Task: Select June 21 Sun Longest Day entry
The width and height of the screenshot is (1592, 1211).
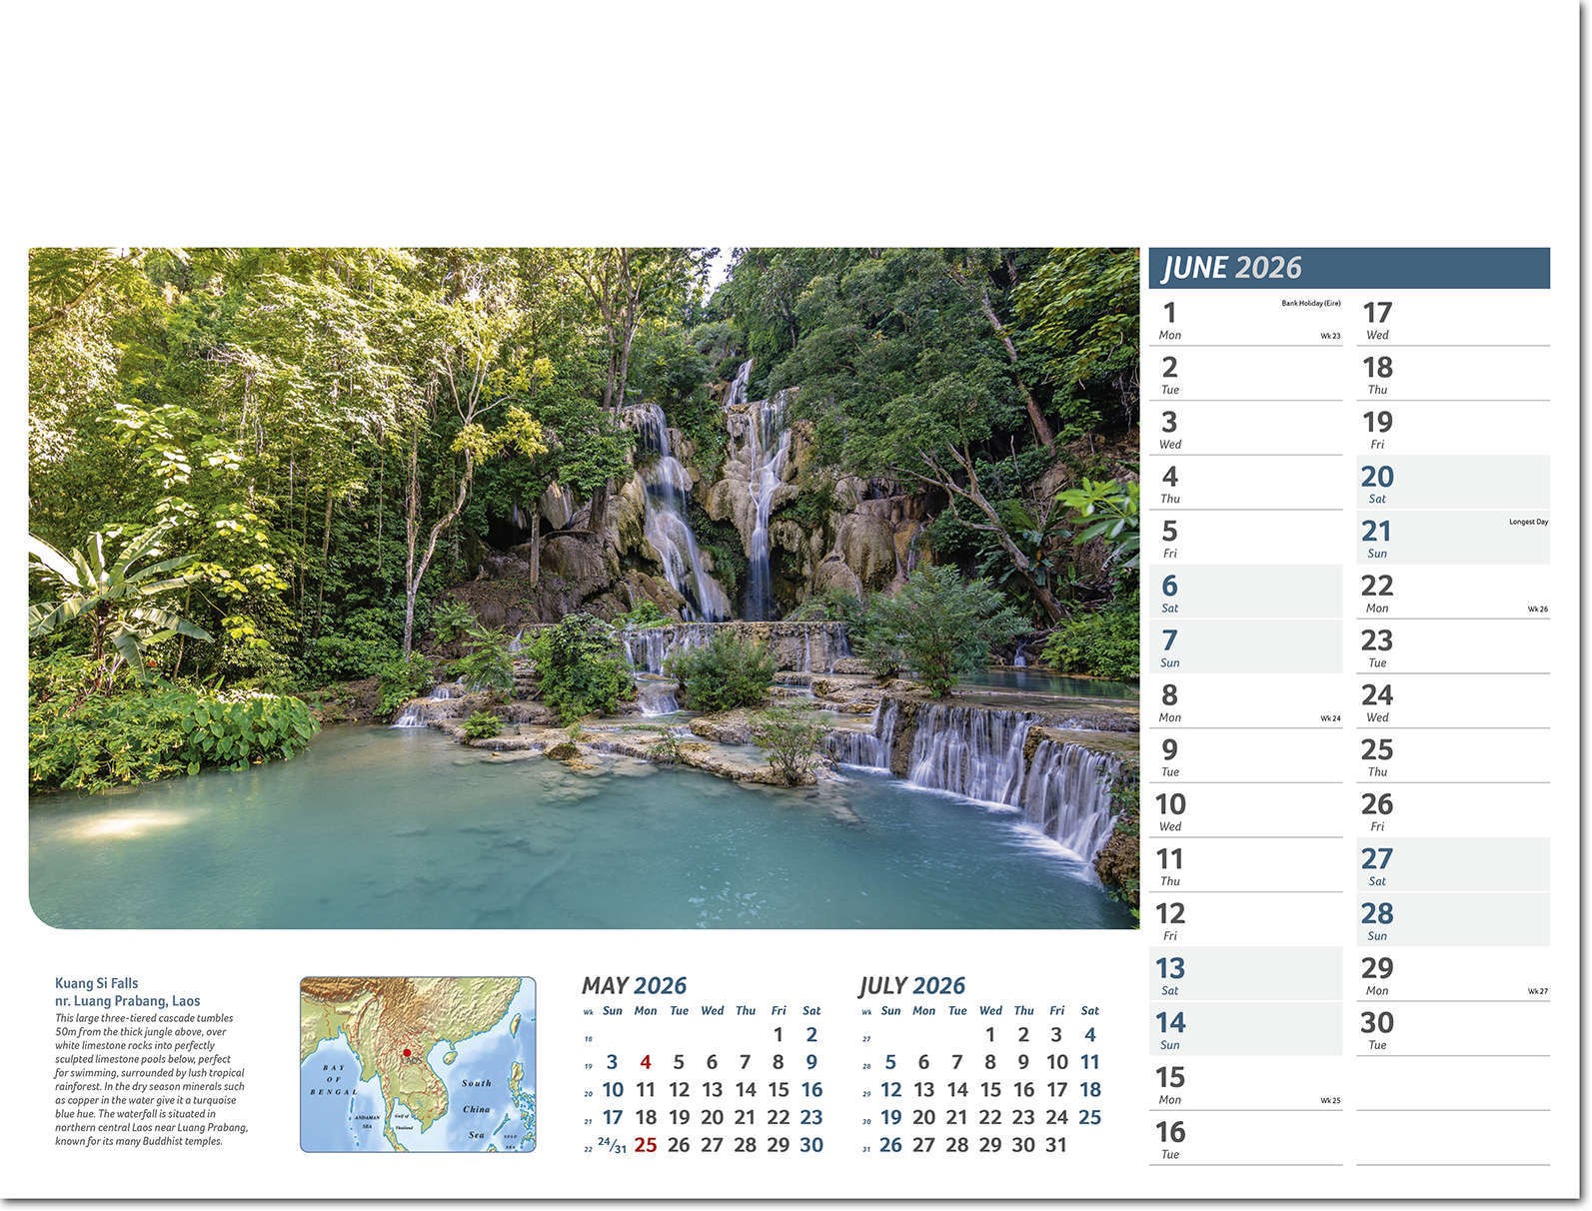Action: click(x=1452, y=538)
